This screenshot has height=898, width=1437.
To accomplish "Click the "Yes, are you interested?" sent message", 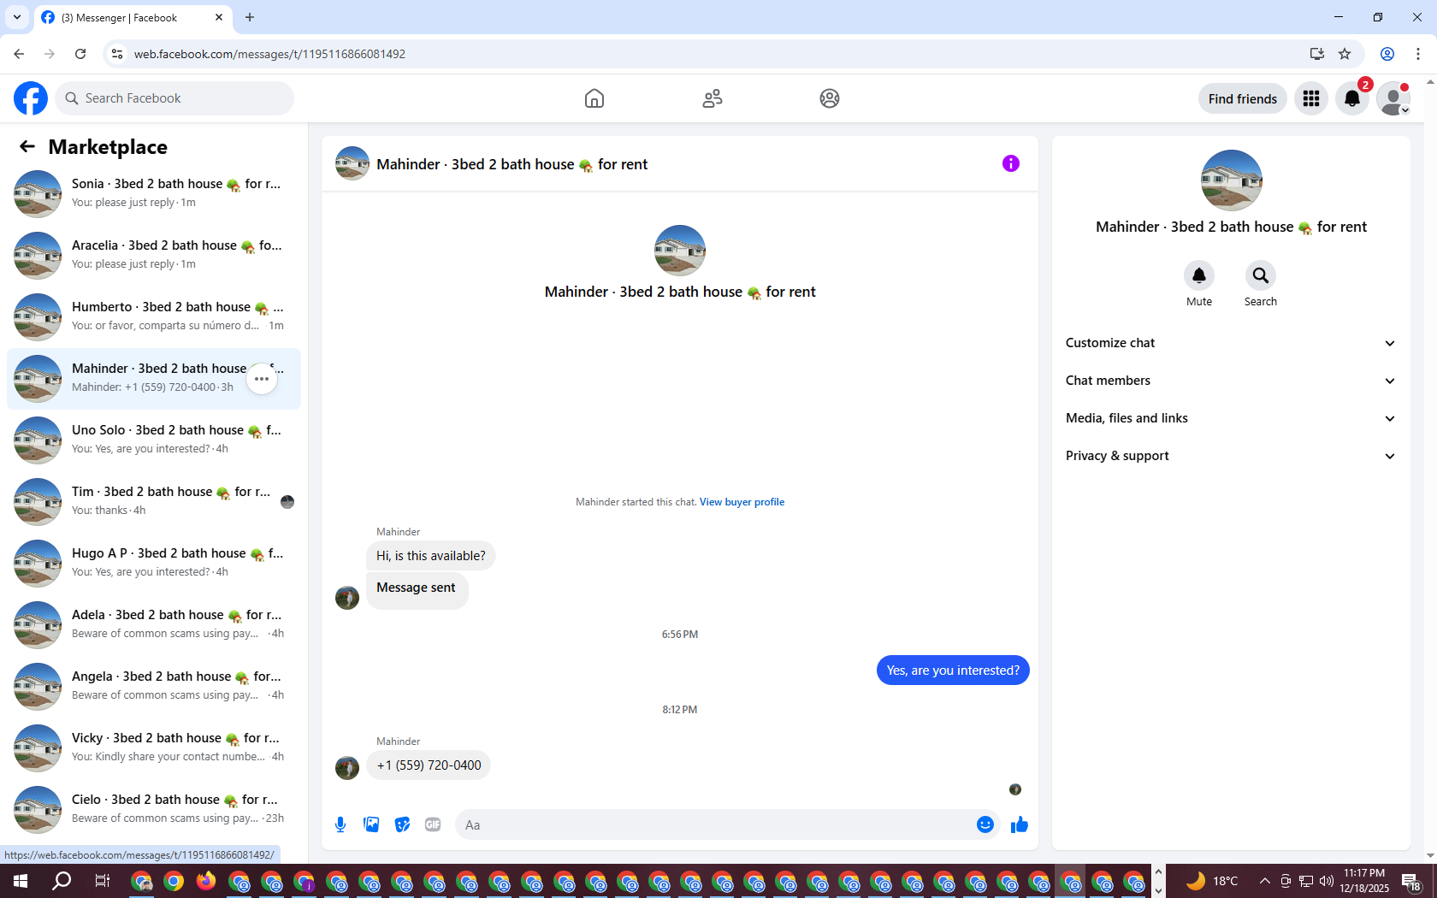I will (x=953, y=671).
